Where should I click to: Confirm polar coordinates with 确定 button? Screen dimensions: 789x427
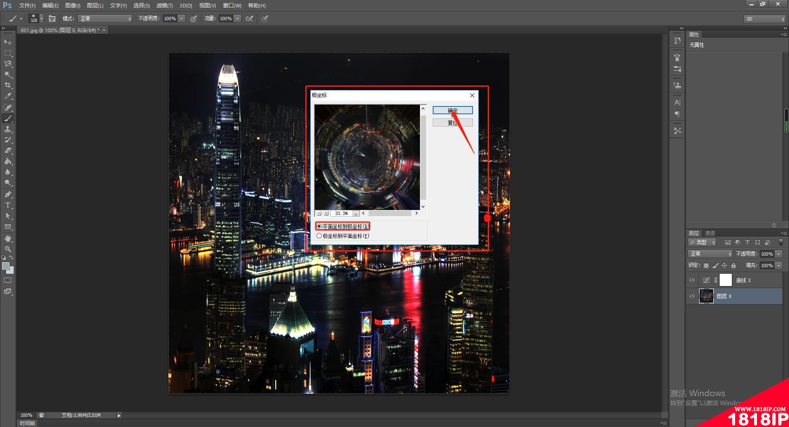452,110
